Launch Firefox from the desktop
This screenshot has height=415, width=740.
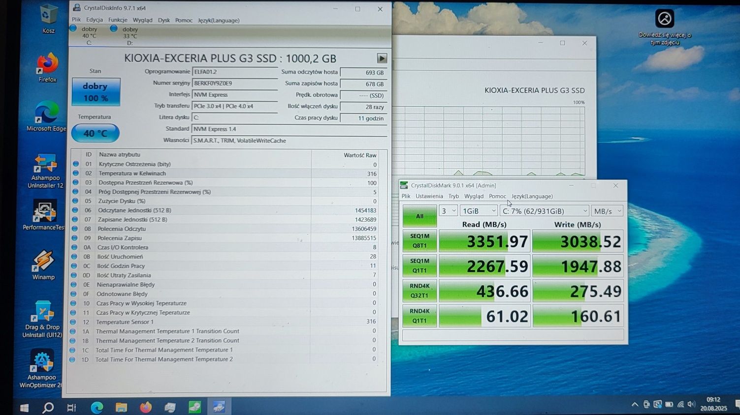coord(47,68)
